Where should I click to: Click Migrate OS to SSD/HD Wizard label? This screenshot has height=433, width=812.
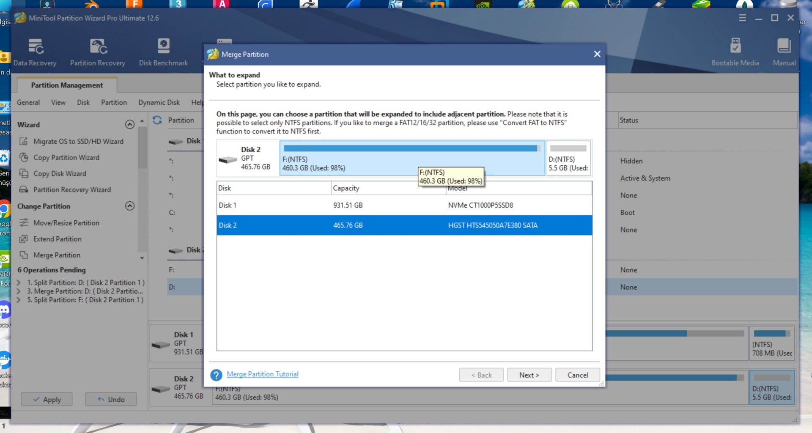(x=79, y=141)
